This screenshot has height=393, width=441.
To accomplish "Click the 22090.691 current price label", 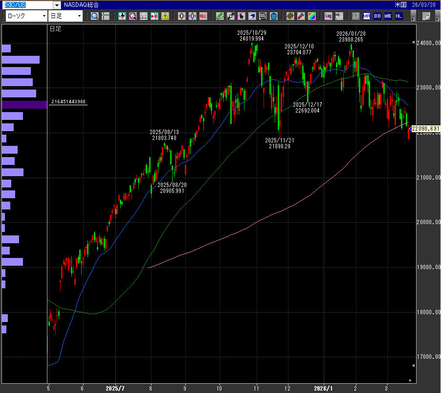I will 425,129.
